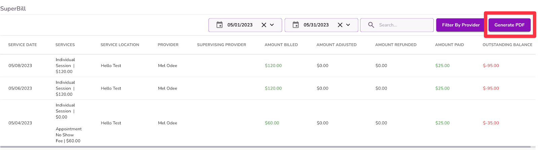Viewport: 538px width, 150px height.
Task: Type in the Search field
Action: tap(403, 25)
